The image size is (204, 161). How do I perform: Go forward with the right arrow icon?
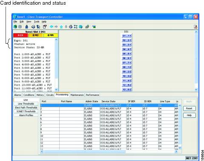(x=56, y=26)
